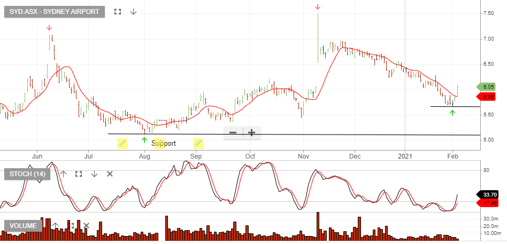
Task: Click the Oct label on date axis
Action: coord(250,156)
